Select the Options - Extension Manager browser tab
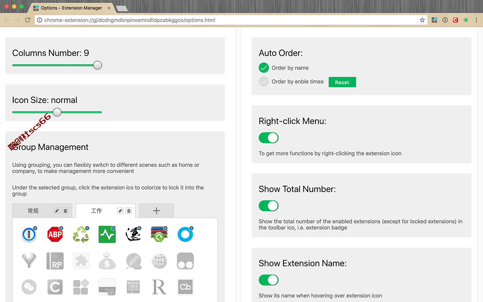 point(71,8)
